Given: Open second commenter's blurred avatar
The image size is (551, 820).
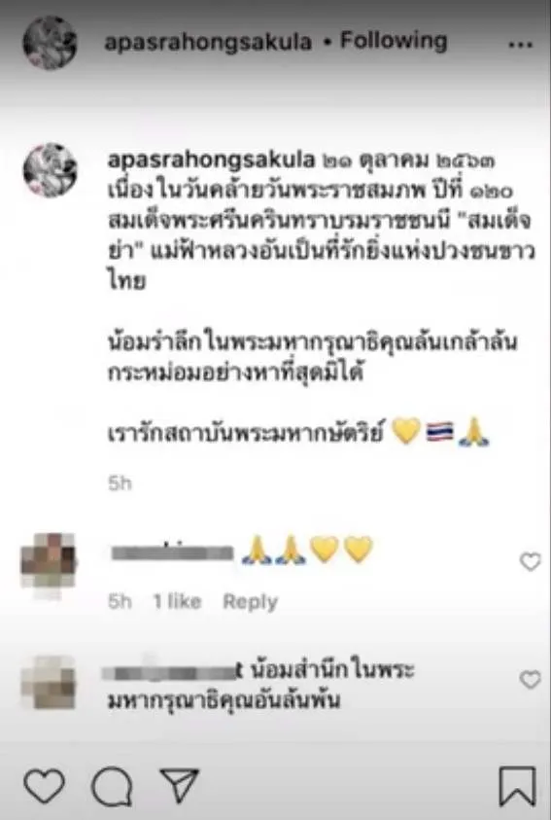Looking at the screenshot, I should tap(49, 683).
